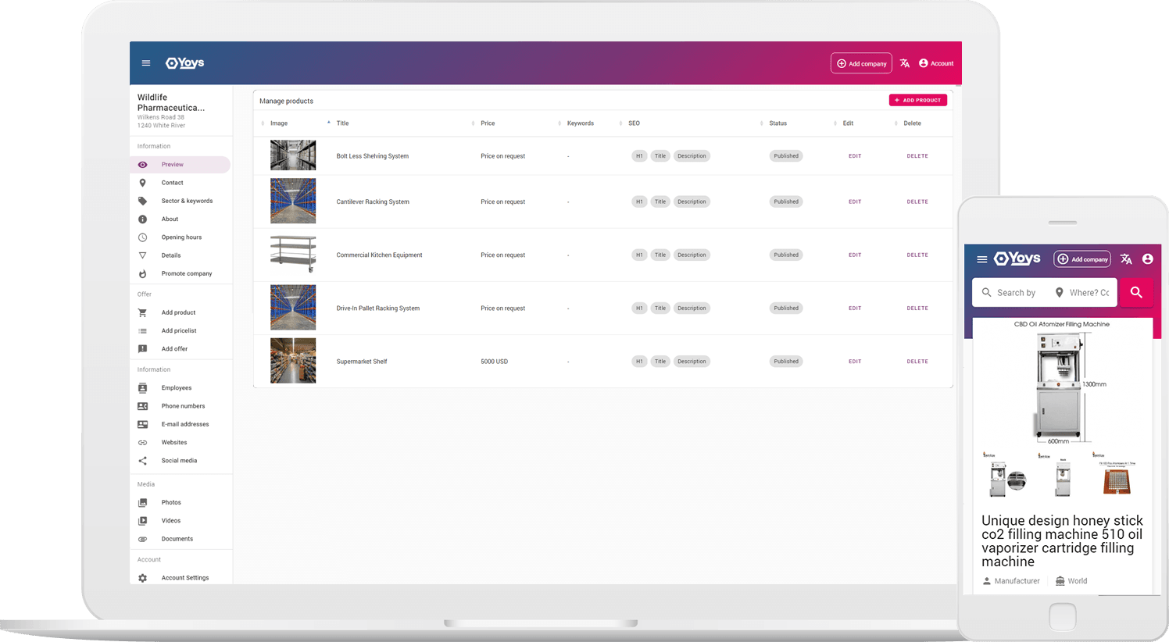Screen dimensions: 1169x642
Task: Select Preview with eye icon in sidebar
Action: pos(173,165)
